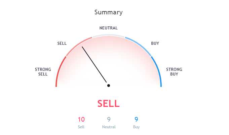Select the STRONG SELL label
The height and width of the screenshot is (135, 229).
click(43, 72)
